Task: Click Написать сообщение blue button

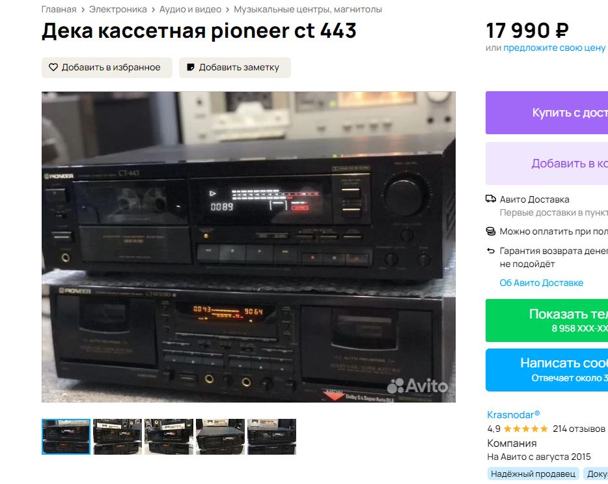Action: 547,370
